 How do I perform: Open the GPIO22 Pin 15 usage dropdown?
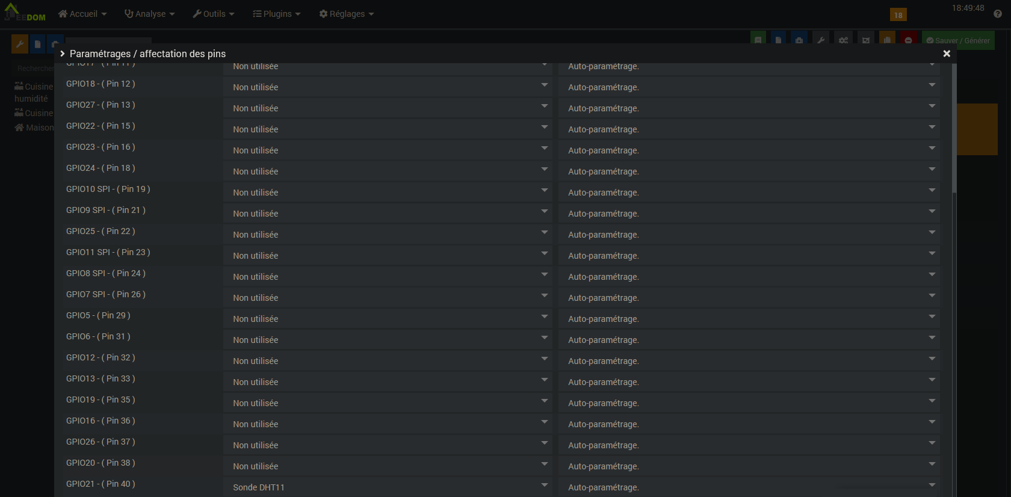pyautogui.click(x=388, y=129)
